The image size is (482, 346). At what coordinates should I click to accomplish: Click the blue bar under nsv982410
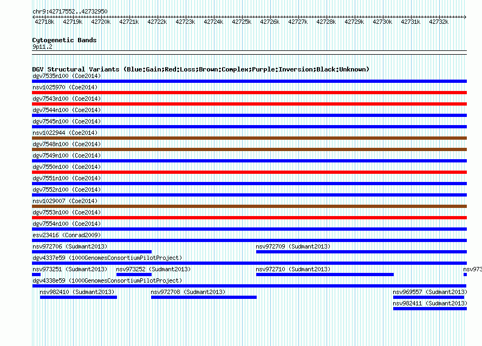pos(79,297)
